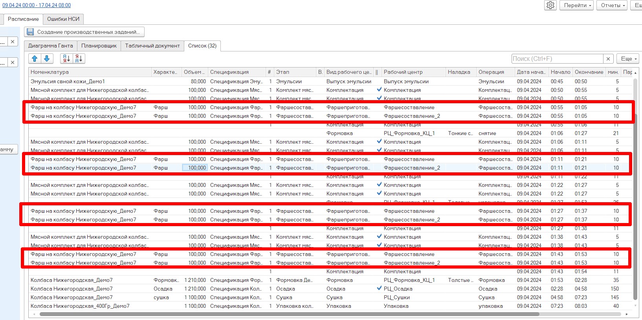
Task: Toggle checkmark in first Комплектация row
Action: click(x=379, y=90)
